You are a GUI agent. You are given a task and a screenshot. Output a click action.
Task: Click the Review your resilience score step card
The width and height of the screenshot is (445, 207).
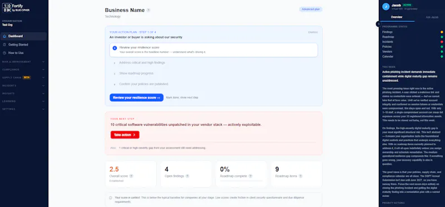pos(214,50)
